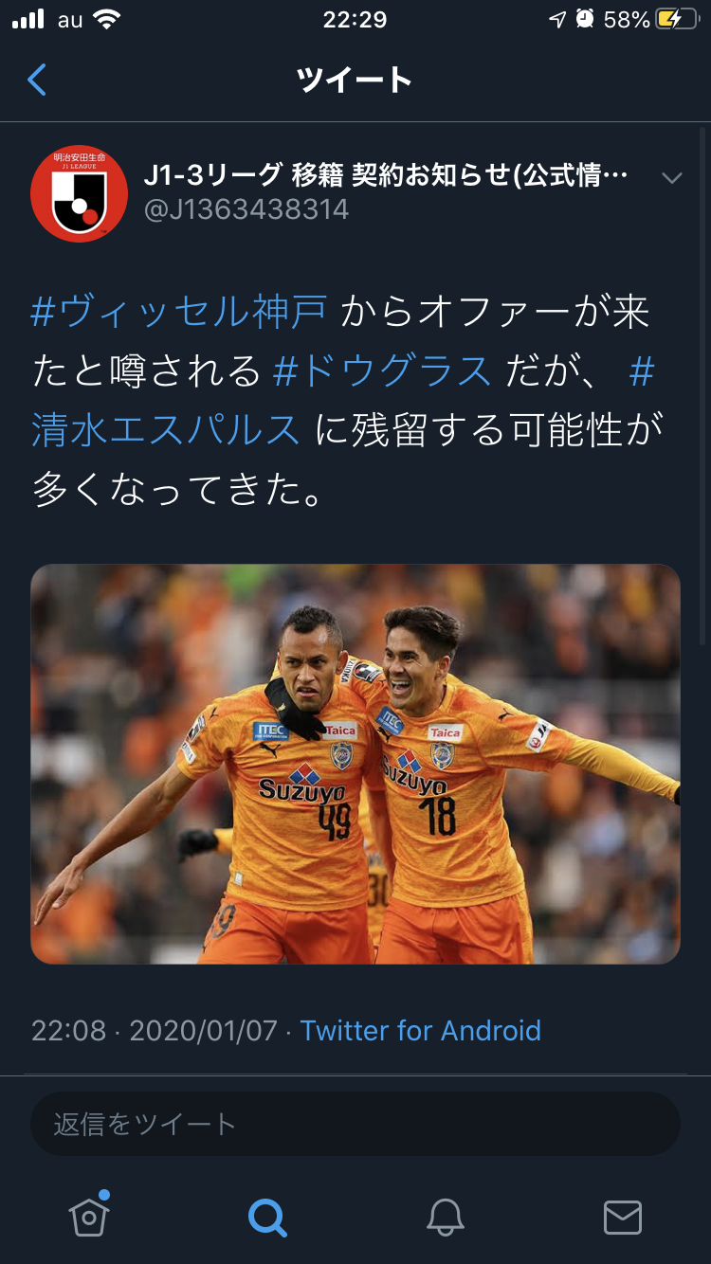Go to the Home tab

click(89, 1215)
